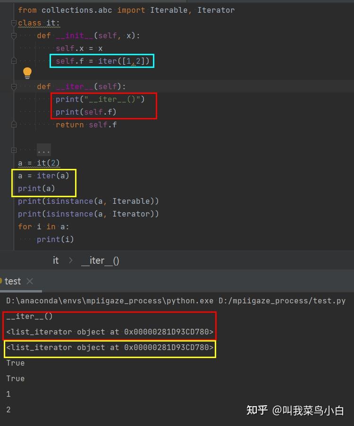Expand the folded region plus marker
The width and height of the screenshot is (354, 426).
pyautogui.click(x=14, y=150)
